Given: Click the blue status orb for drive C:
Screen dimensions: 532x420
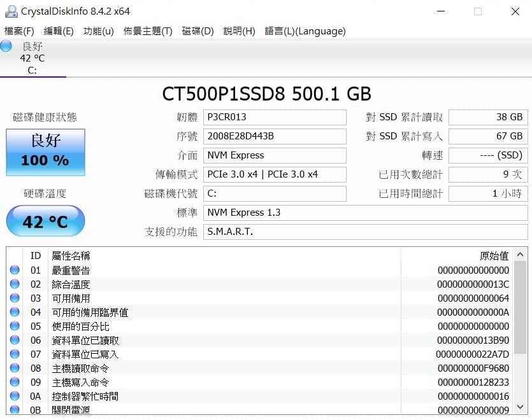Looking at the screenshot, I should coord(6,46).
